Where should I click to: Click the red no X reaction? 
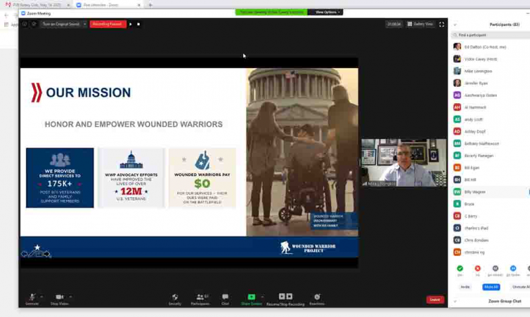pos(478,269)
